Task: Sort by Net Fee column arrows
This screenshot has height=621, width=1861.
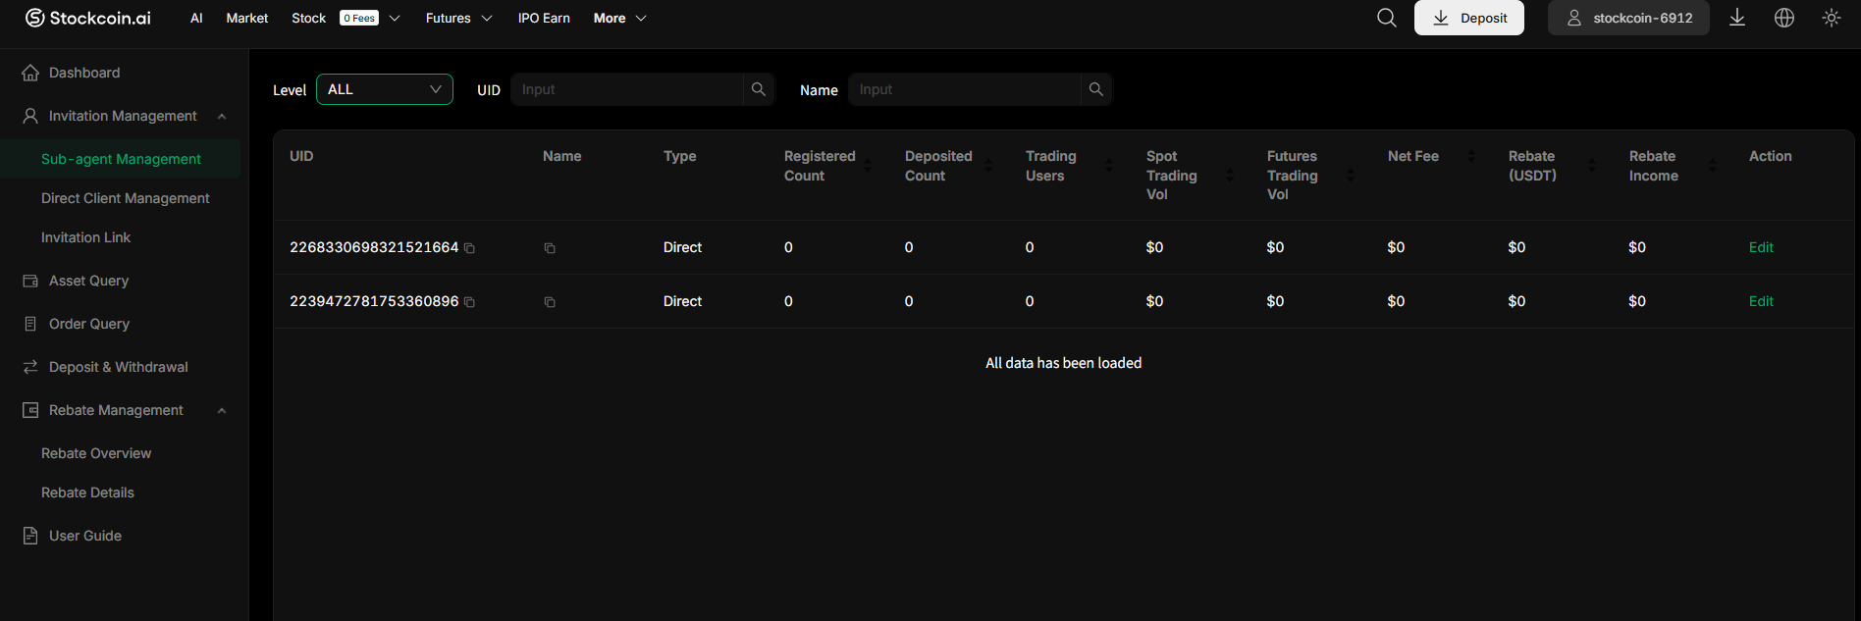Action: click(1471, 156)
